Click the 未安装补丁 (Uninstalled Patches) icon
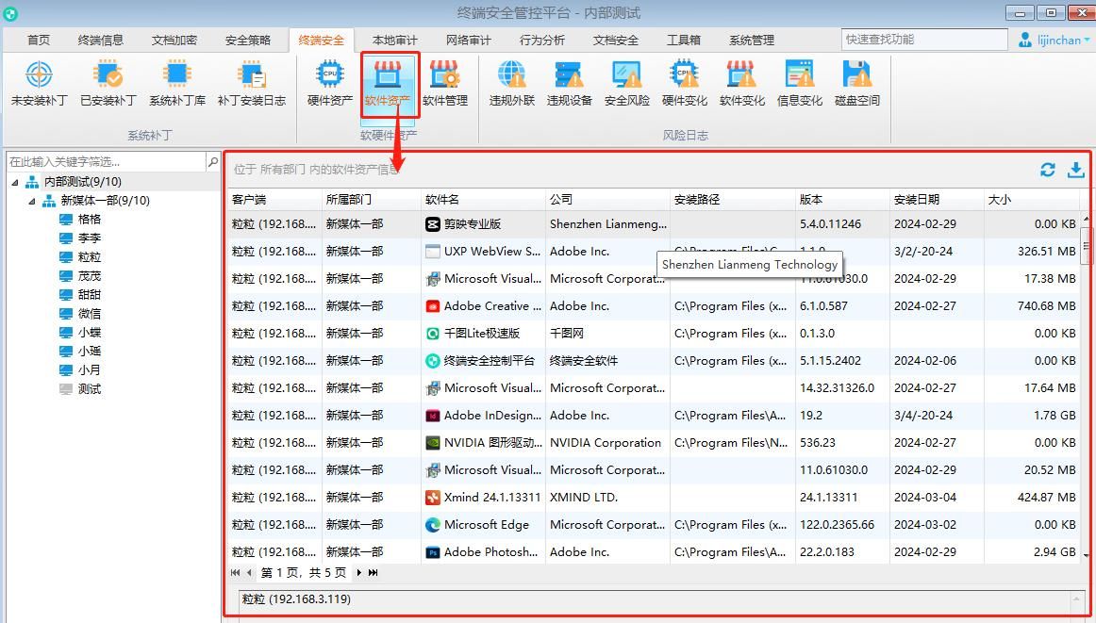 point(39,85)
